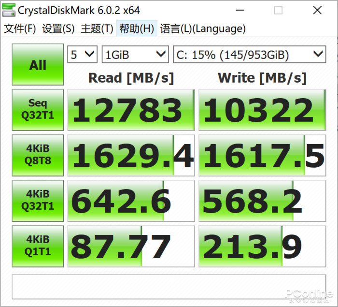The height and width of the screenshot is (307, 338).
Task: Click the Seq read result 12783
Action: pos(131,110)
